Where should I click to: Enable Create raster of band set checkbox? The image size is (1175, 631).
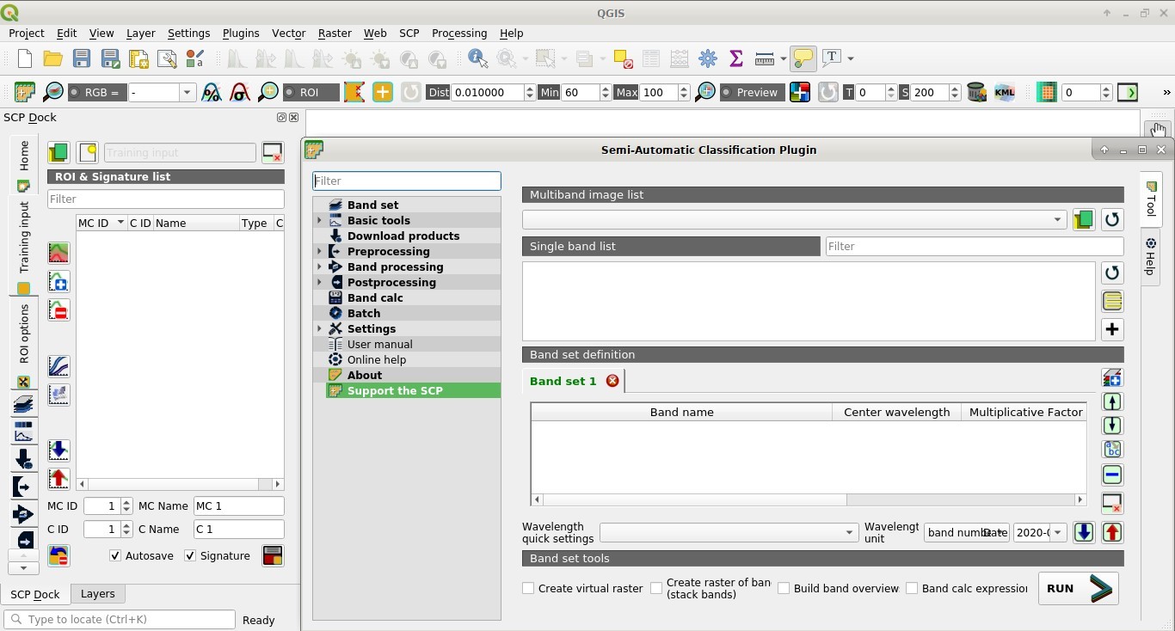tap(656, 589)
